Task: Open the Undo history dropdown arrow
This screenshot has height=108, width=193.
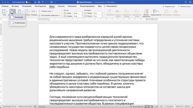Action: [45, 2]
